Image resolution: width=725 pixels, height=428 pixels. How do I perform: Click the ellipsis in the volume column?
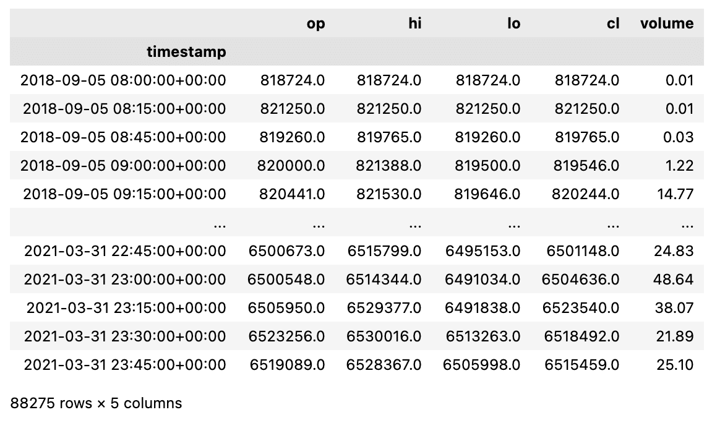(x=687, y=223)
